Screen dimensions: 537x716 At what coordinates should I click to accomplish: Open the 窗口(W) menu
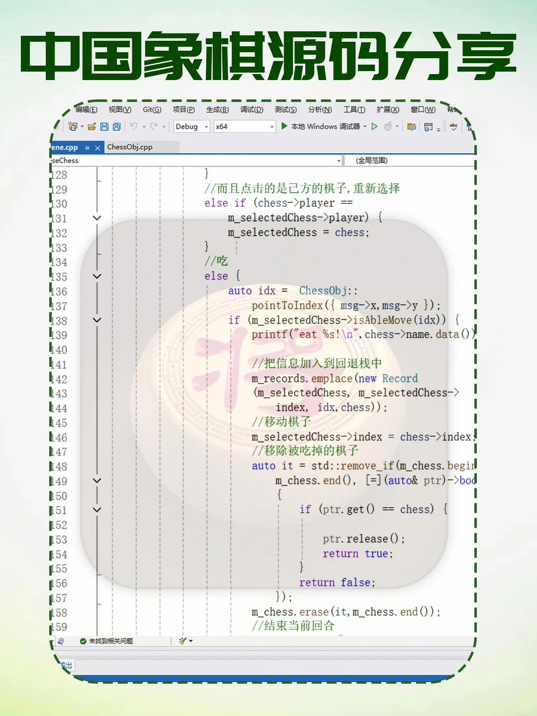(x=423, y=109)
